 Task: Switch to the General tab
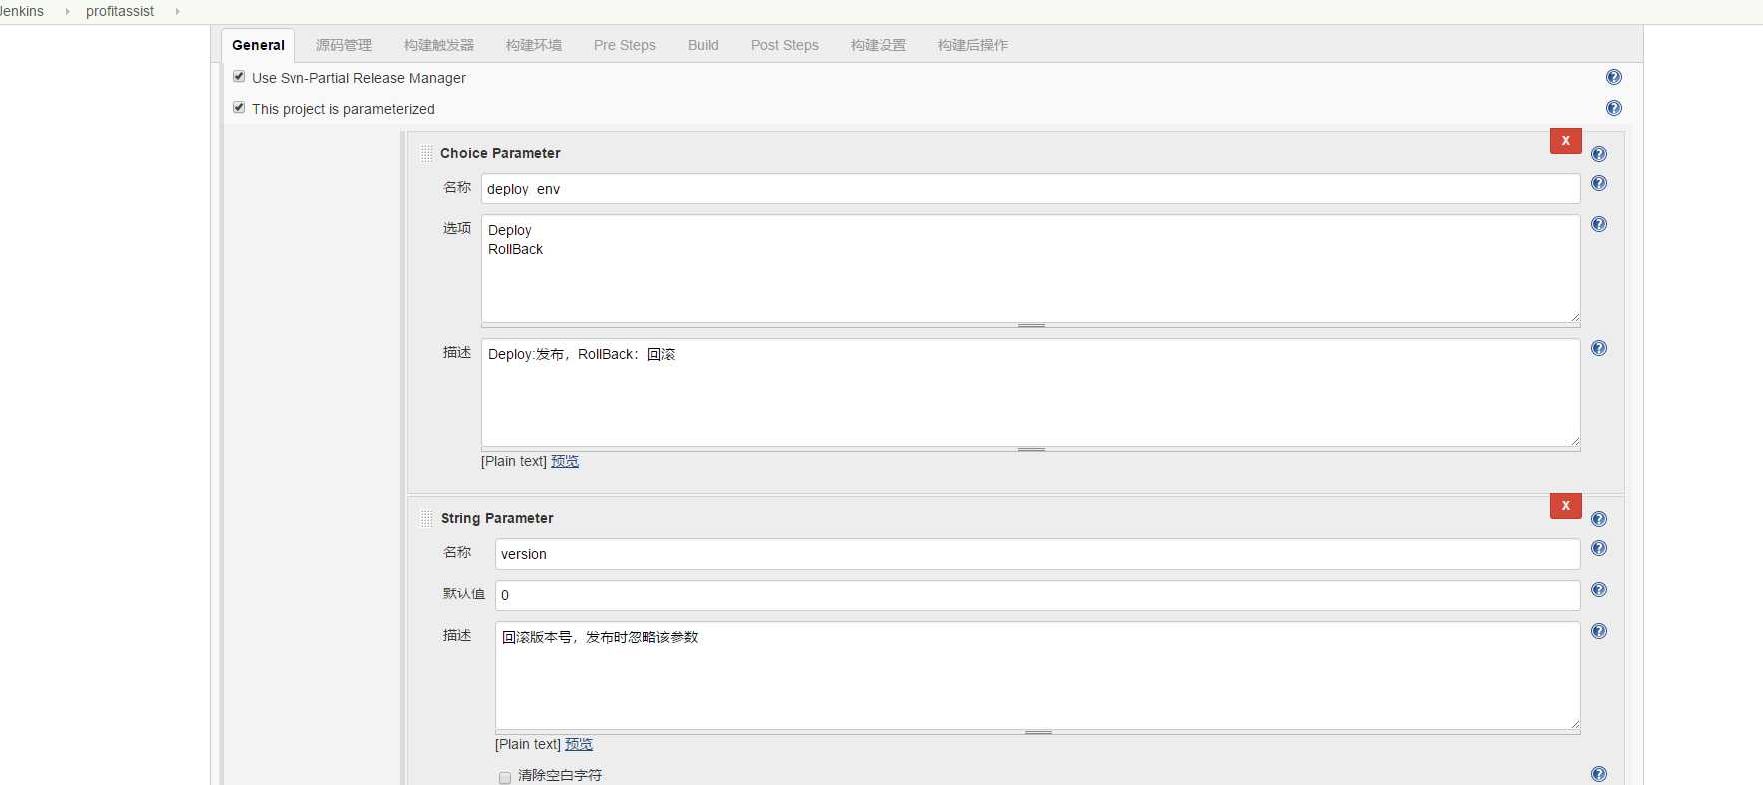[258, 45]
